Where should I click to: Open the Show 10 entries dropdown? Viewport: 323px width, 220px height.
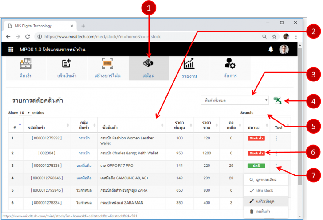(x=25, y=113)
